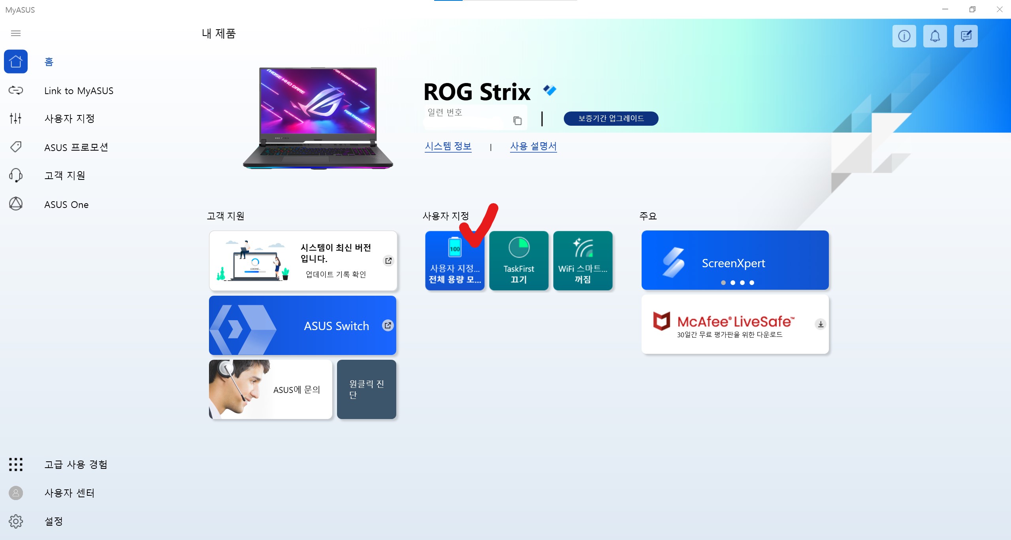The image size is (1011, 540).
Task: Click the 시스템이 최신 버전입니다 card
Action: pos(303,261)
